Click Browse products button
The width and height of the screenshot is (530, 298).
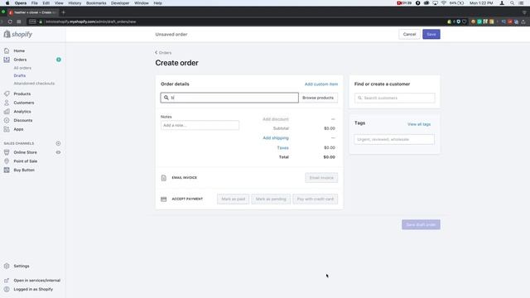318,98
